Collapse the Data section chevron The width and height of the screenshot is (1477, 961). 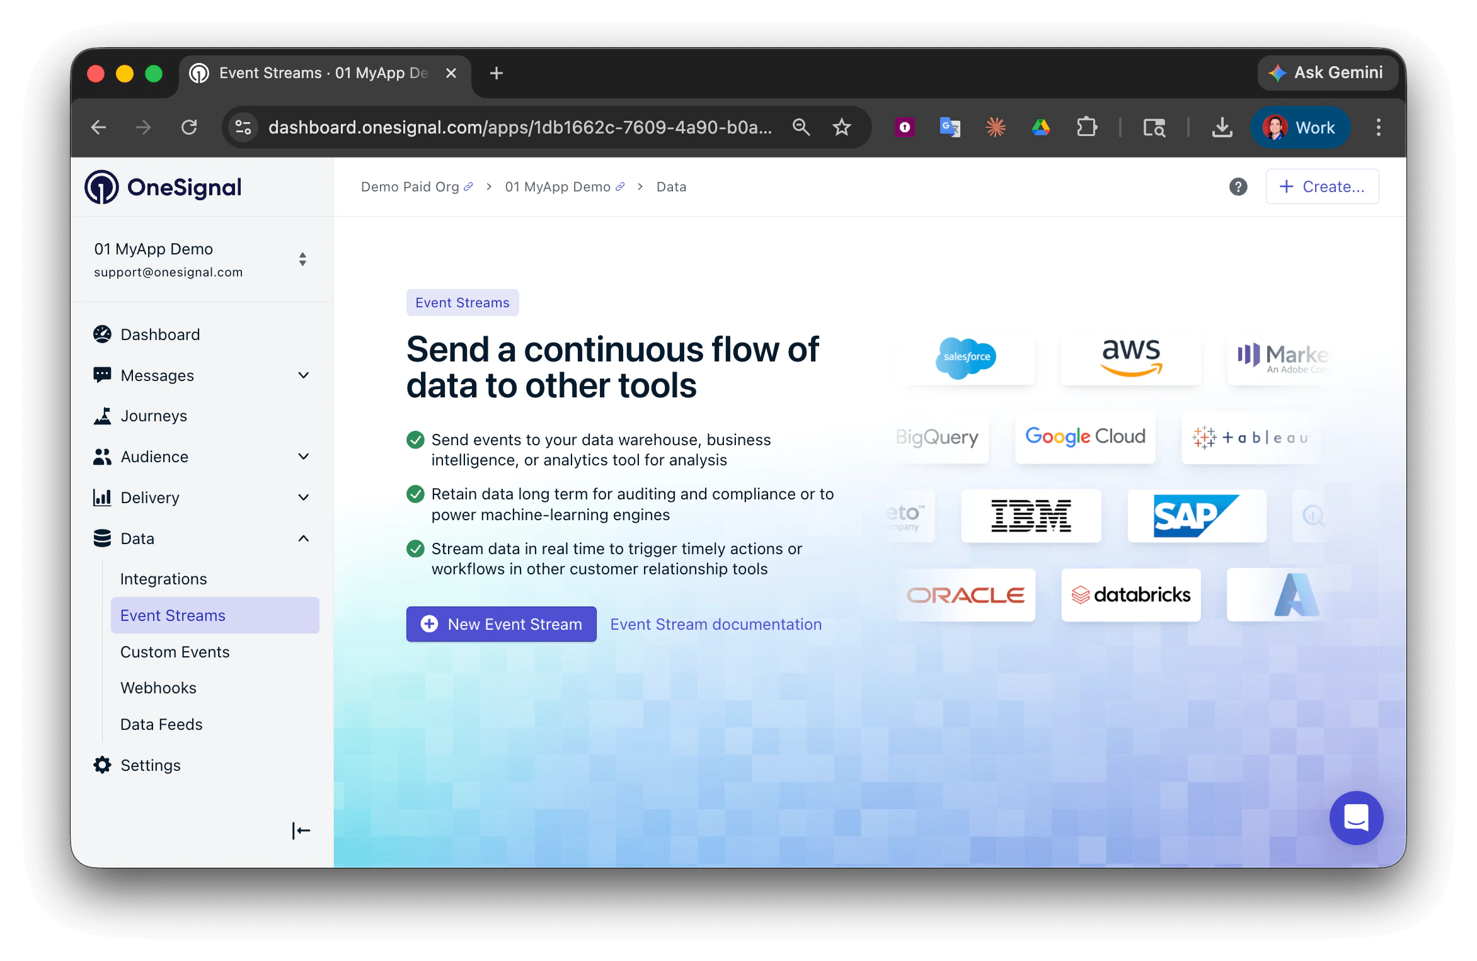click(x=303, y=538)
